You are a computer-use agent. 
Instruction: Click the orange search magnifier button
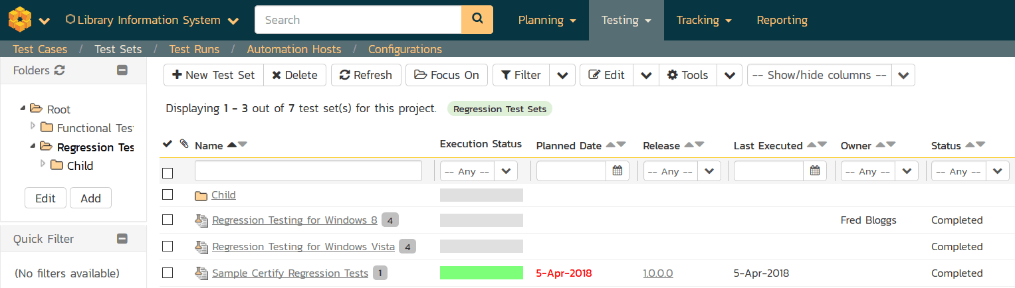[x=477, y=20]
